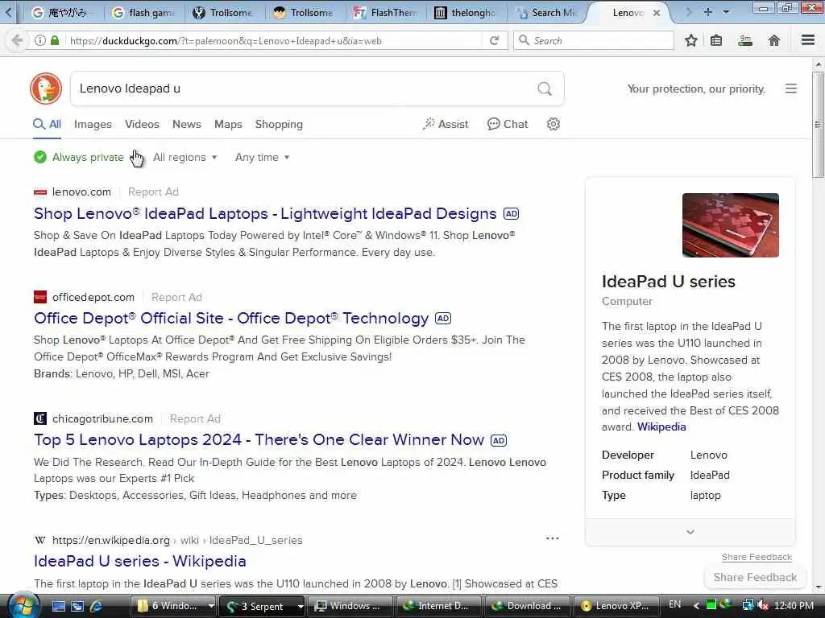Open the downloads toolbar icon

coord(745,40)
